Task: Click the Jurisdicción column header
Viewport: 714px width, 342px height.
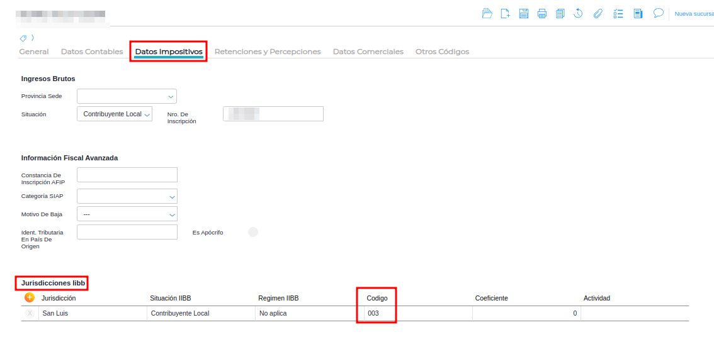Action: click(x=59, y=298)
